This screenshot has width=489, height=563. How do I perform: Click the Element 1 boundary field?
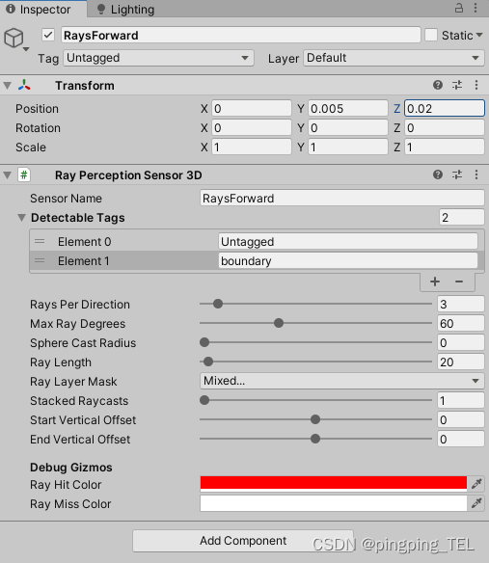pyautogui.click(x=348, y=260)
